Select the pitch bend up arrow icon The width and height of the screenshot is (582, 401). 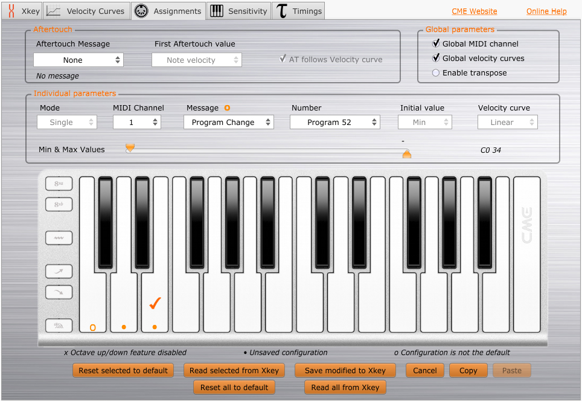tap(59, 271)
